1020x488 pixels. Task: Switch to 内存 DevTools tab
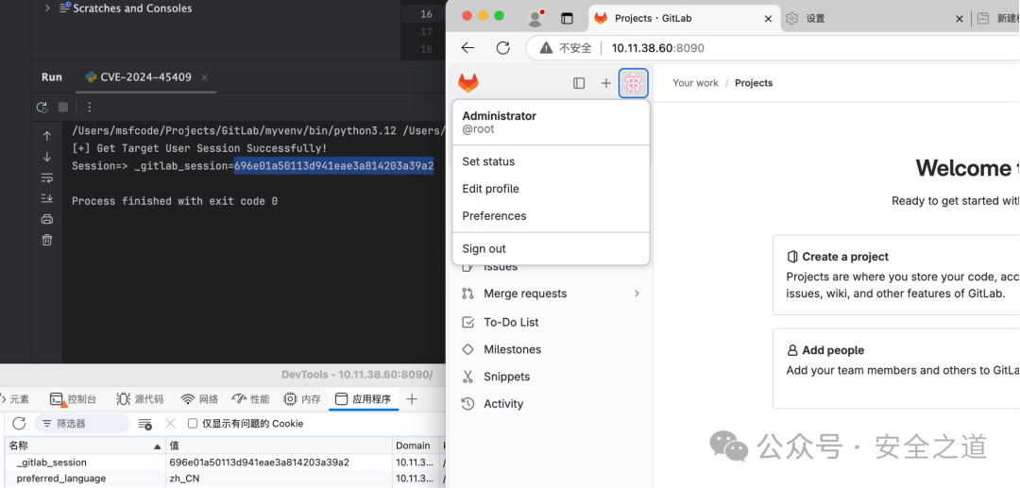point(302,399)
